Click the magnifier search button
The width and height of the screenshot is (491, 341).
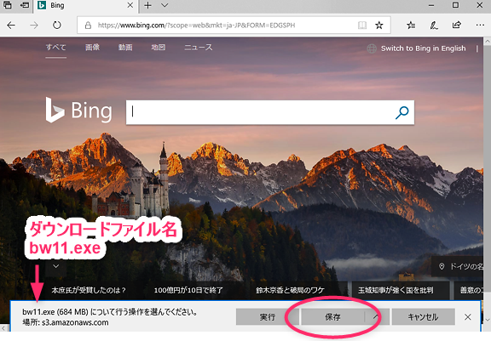pos(402,112)
